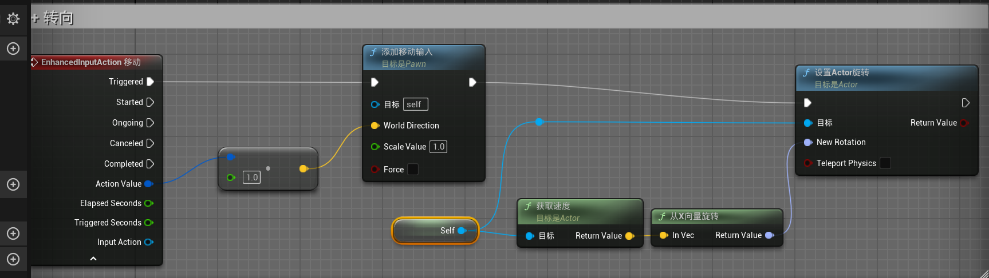Collapse the EnhancedInputAction node's advanced pins arrow
This screenshot has width=989, height=278.
click(x=93, y=259)
